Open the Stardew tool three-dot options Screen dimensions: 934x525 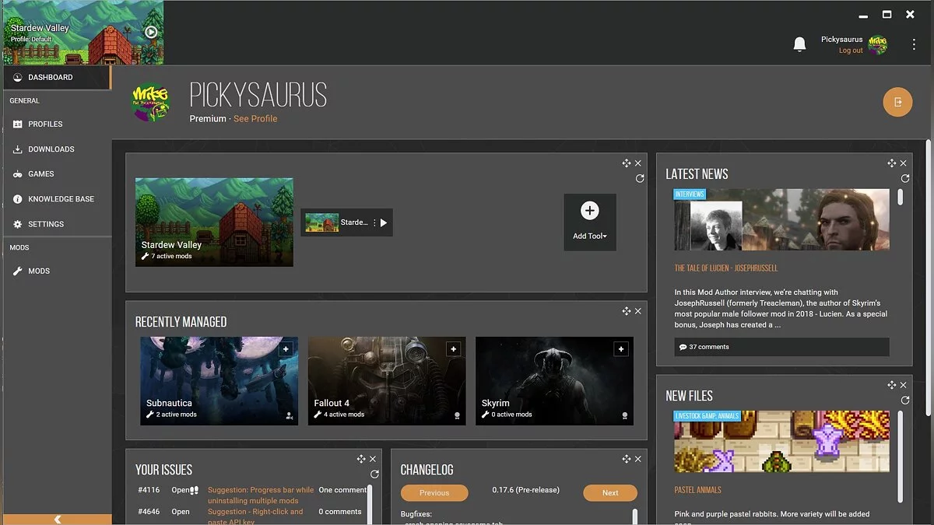(x=374, y=222)
